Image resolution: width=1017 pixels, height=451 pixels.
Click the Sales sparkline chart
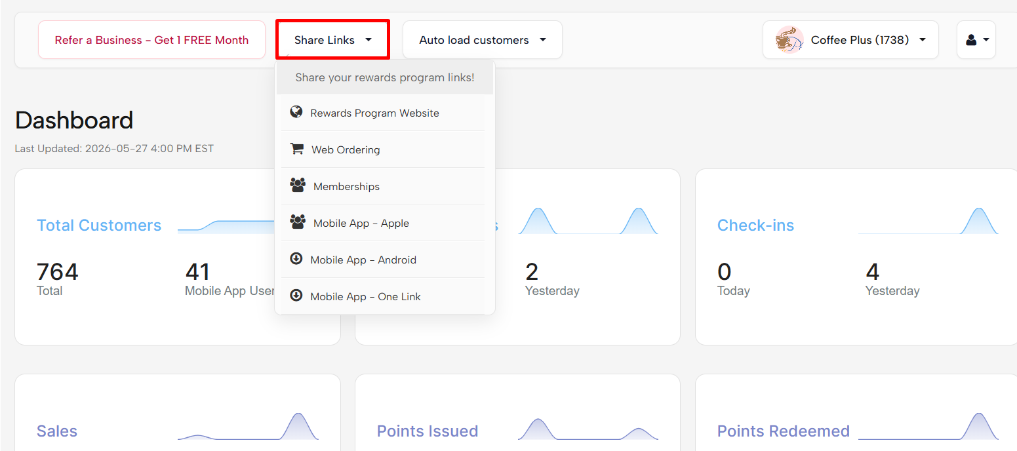(x=248, y=426)
